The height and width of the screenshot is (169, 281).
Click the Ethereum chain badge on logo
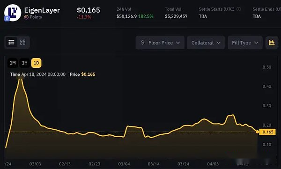7,18
